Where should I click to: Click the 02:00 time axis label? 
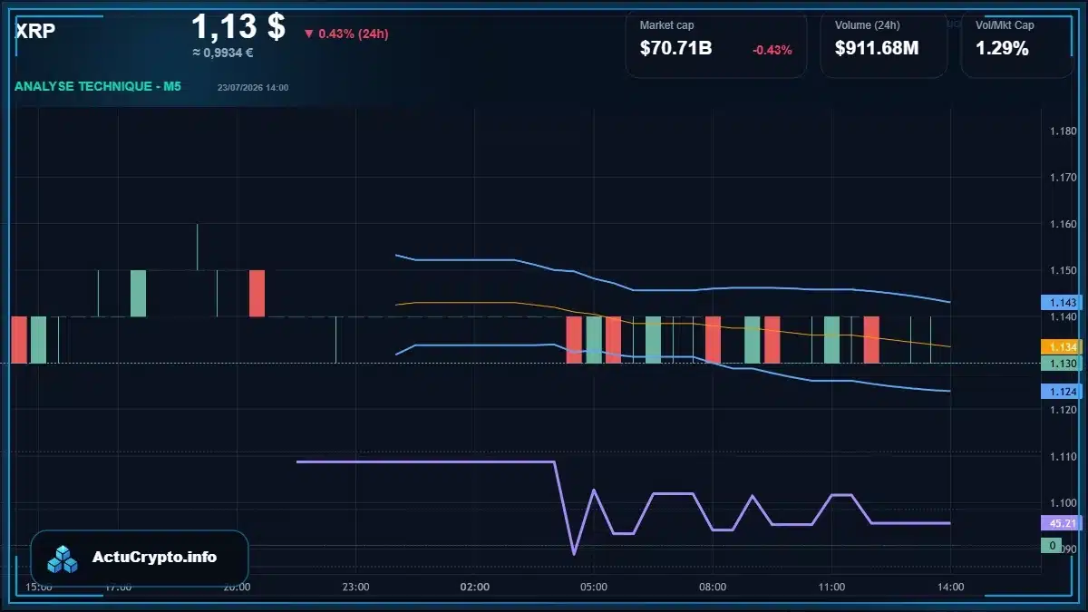click(475, 587)
